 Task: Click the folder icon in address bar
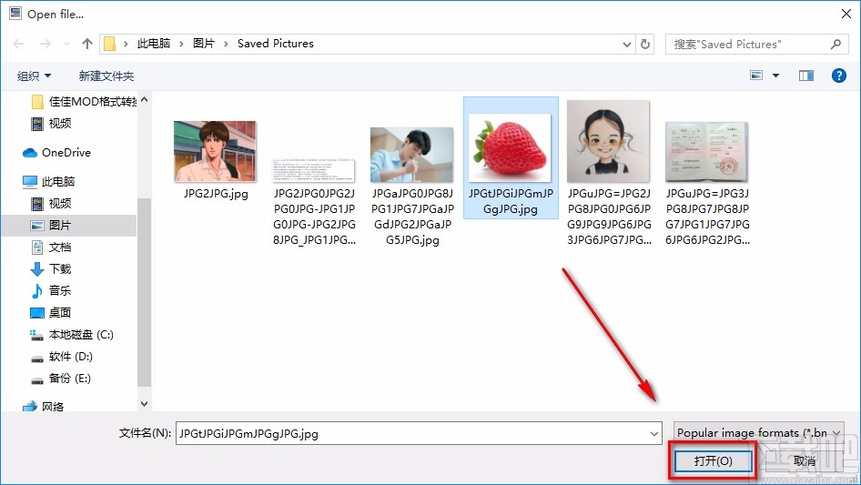pyautogui.click(x=110, y=44)
